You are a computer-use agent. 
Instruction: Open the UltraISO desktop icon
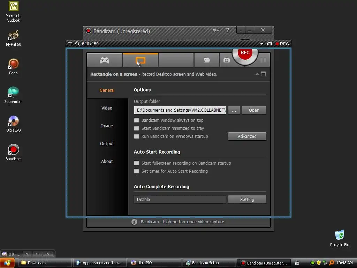click(x=13, y=124)
